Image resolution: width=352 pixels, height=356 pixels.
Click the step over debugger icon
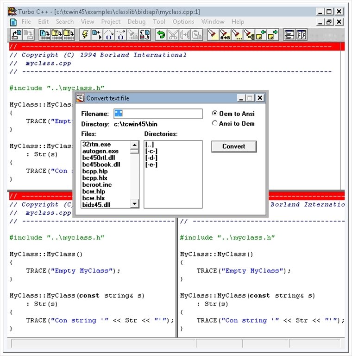click(x=109, y=35)
